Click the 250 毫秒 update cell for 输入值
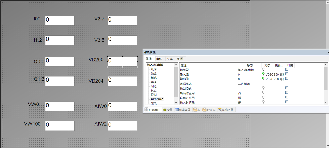The image size is (329, 148). pyautogui.click(x=279, y=74)
